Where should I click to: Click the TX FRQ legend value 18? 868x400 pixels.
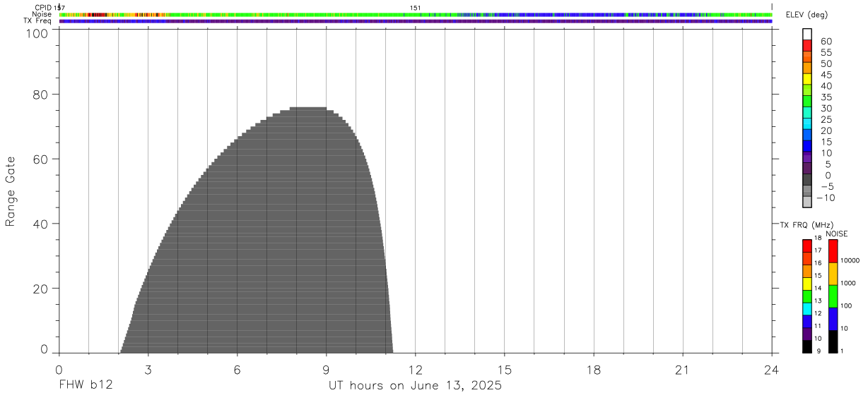pyautogui.click(x=817, y=238)
